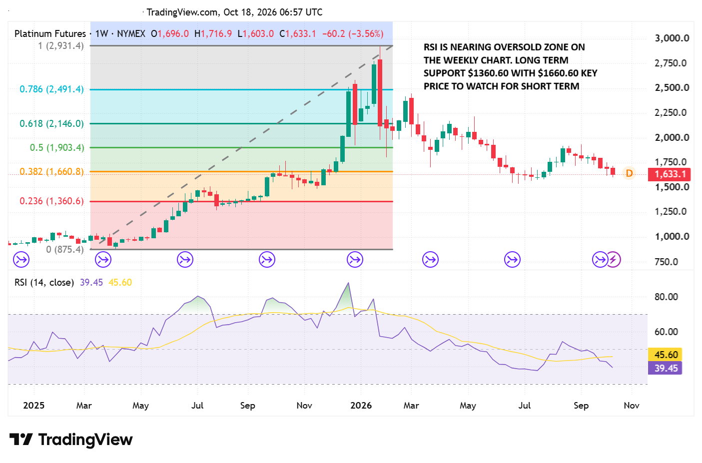
Task: Select the 1W timeframe label in header
Action: point(101,33)
